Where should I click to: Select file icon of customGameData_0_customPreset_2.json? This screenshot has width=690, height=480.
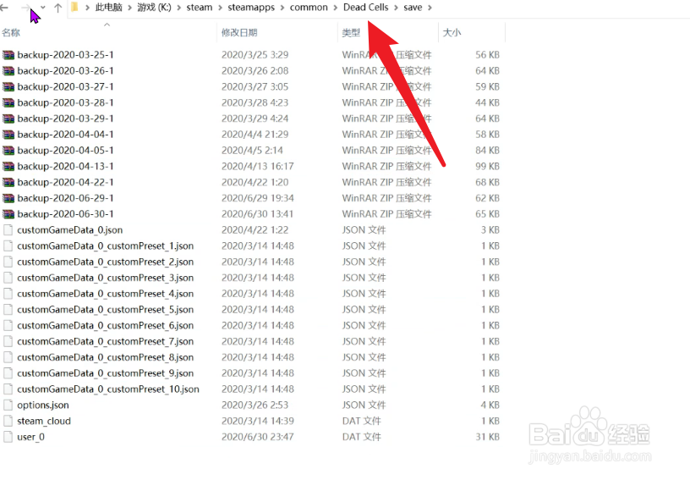pos(8,262)
